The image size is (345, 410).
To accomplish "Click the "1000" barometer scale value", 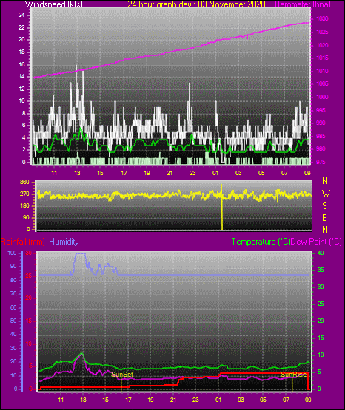I will coord(322,97).
